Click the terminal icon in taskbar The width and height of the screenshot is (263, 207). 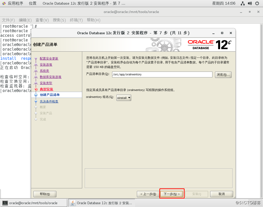pyautogui.click(x=5, y=203)
